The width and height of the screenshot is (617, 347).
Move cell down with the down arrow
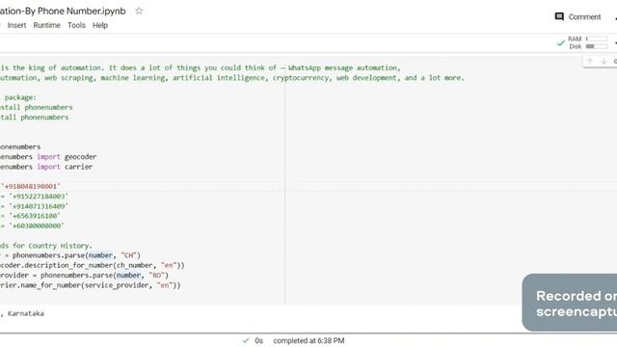click(604, 61)
